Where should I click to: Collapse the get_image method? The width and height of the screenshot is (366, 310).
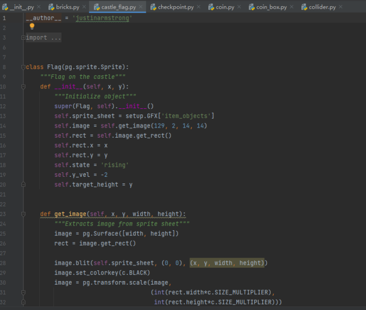tap(23, 214)
